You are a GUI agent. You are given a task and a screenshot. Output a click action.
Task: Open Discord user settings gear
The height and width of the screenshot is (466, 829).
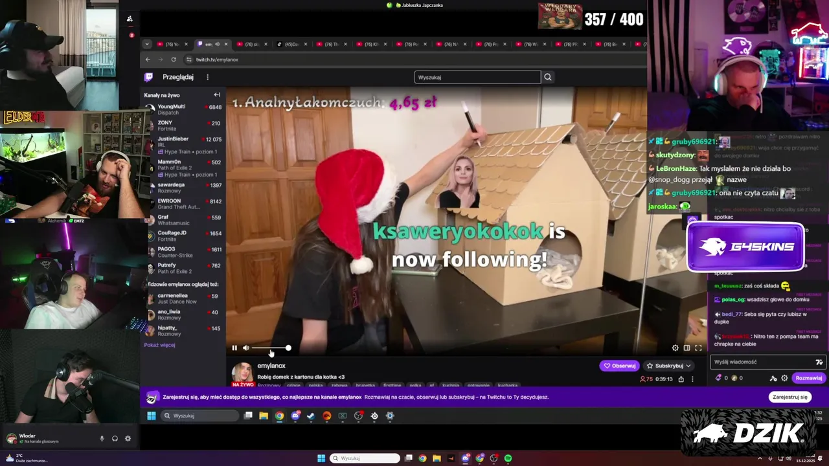pyautogui.click(x=128, y=438)
